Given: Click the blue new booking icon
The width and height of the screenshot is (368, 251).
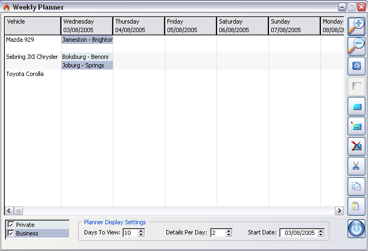Looking at the screenshot, I should point(356,107).
